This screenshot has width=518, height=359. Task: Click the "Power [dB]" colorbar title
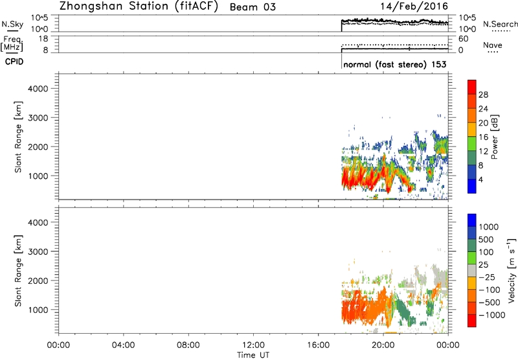pyautogui.click(x=494, y=137)
